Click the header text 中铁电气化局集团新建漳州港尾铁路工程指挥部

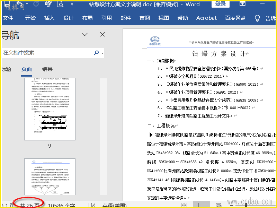coord(220,43)
